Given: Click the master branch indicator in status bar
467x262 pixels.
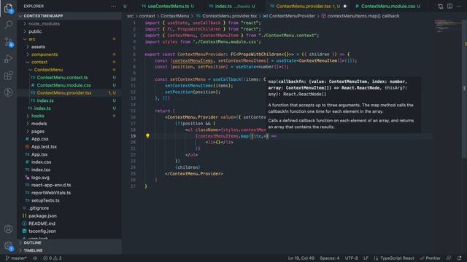Looking at the screenshot, I should (16, 258).
